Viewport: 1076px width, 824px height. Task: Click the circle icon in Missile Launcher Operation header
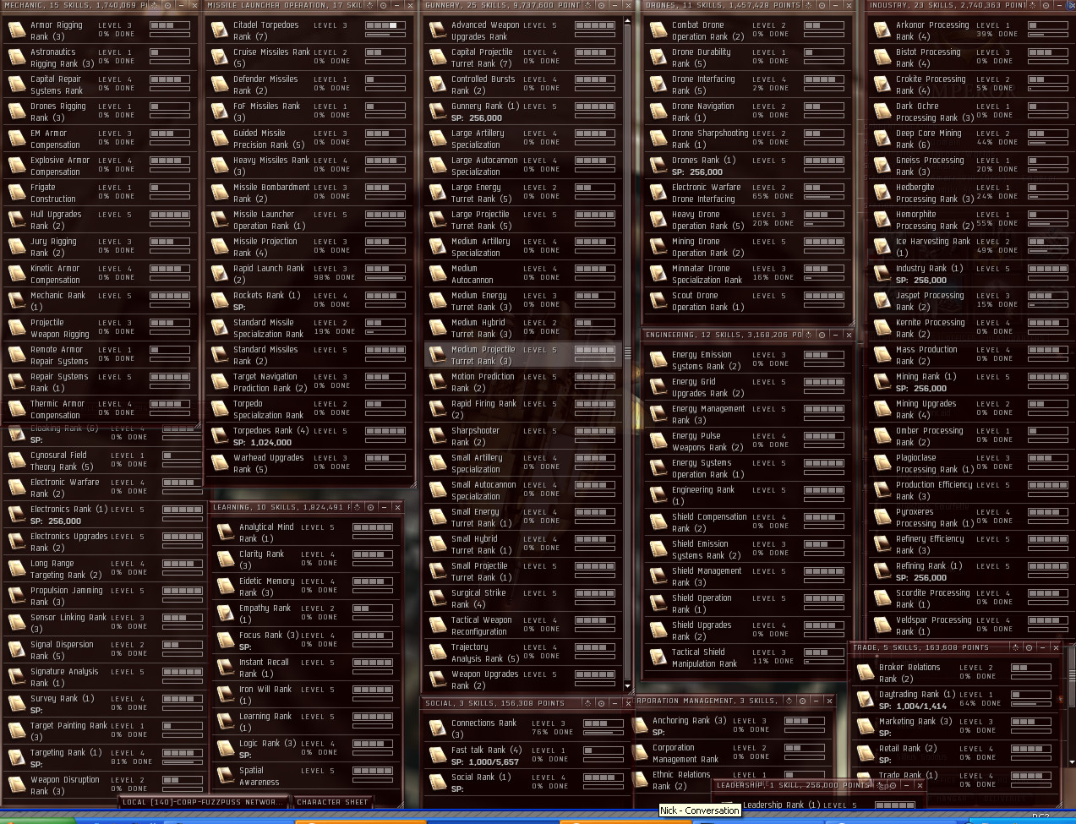pyautogui.click(x=385, y=5)
